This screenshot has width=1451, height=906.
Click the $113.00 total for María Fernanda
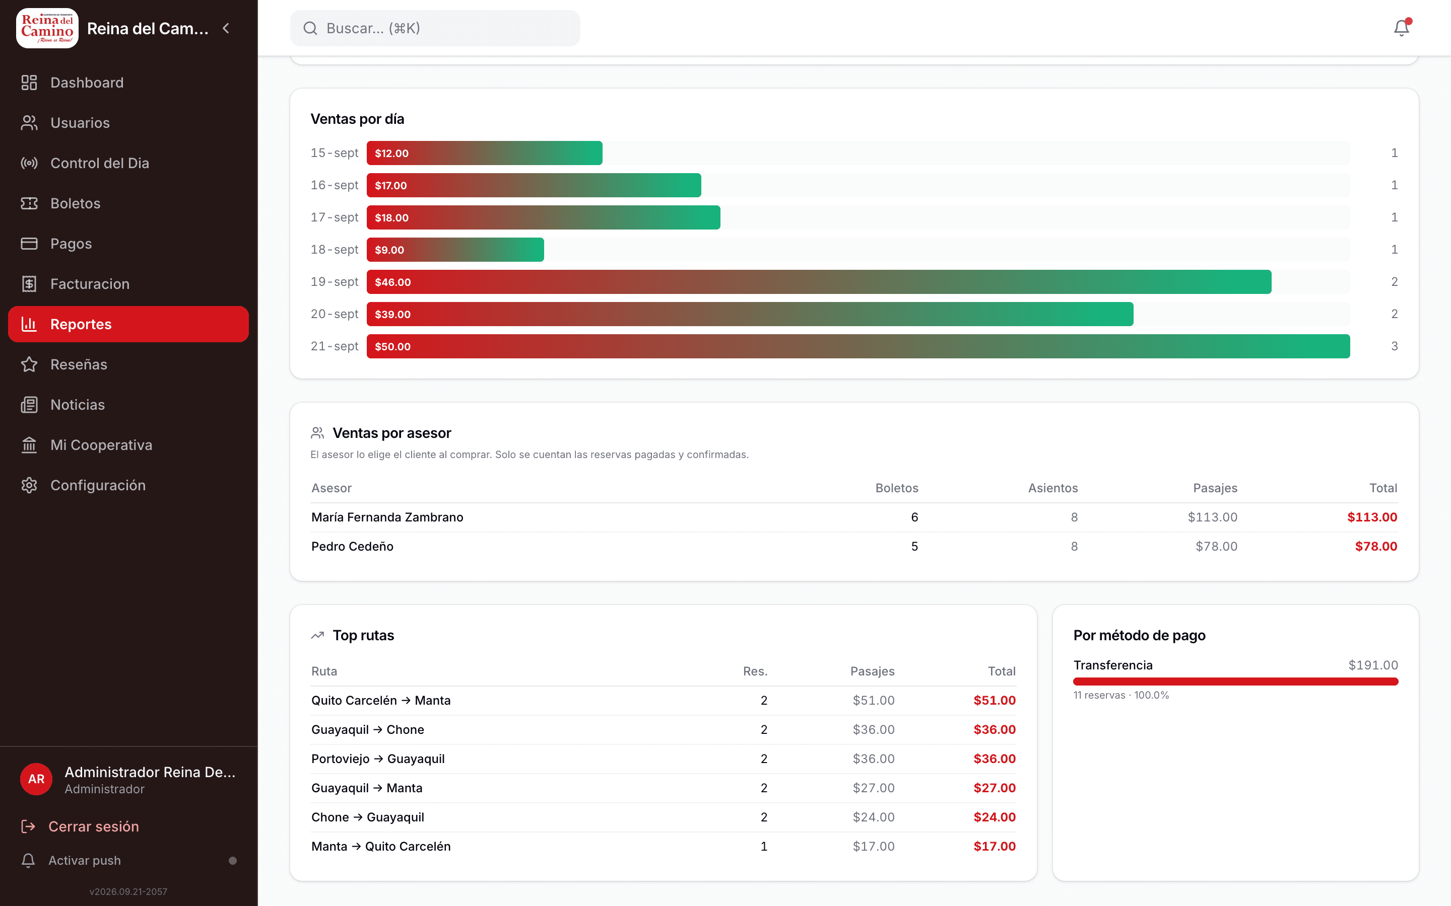pos(1372,517)
